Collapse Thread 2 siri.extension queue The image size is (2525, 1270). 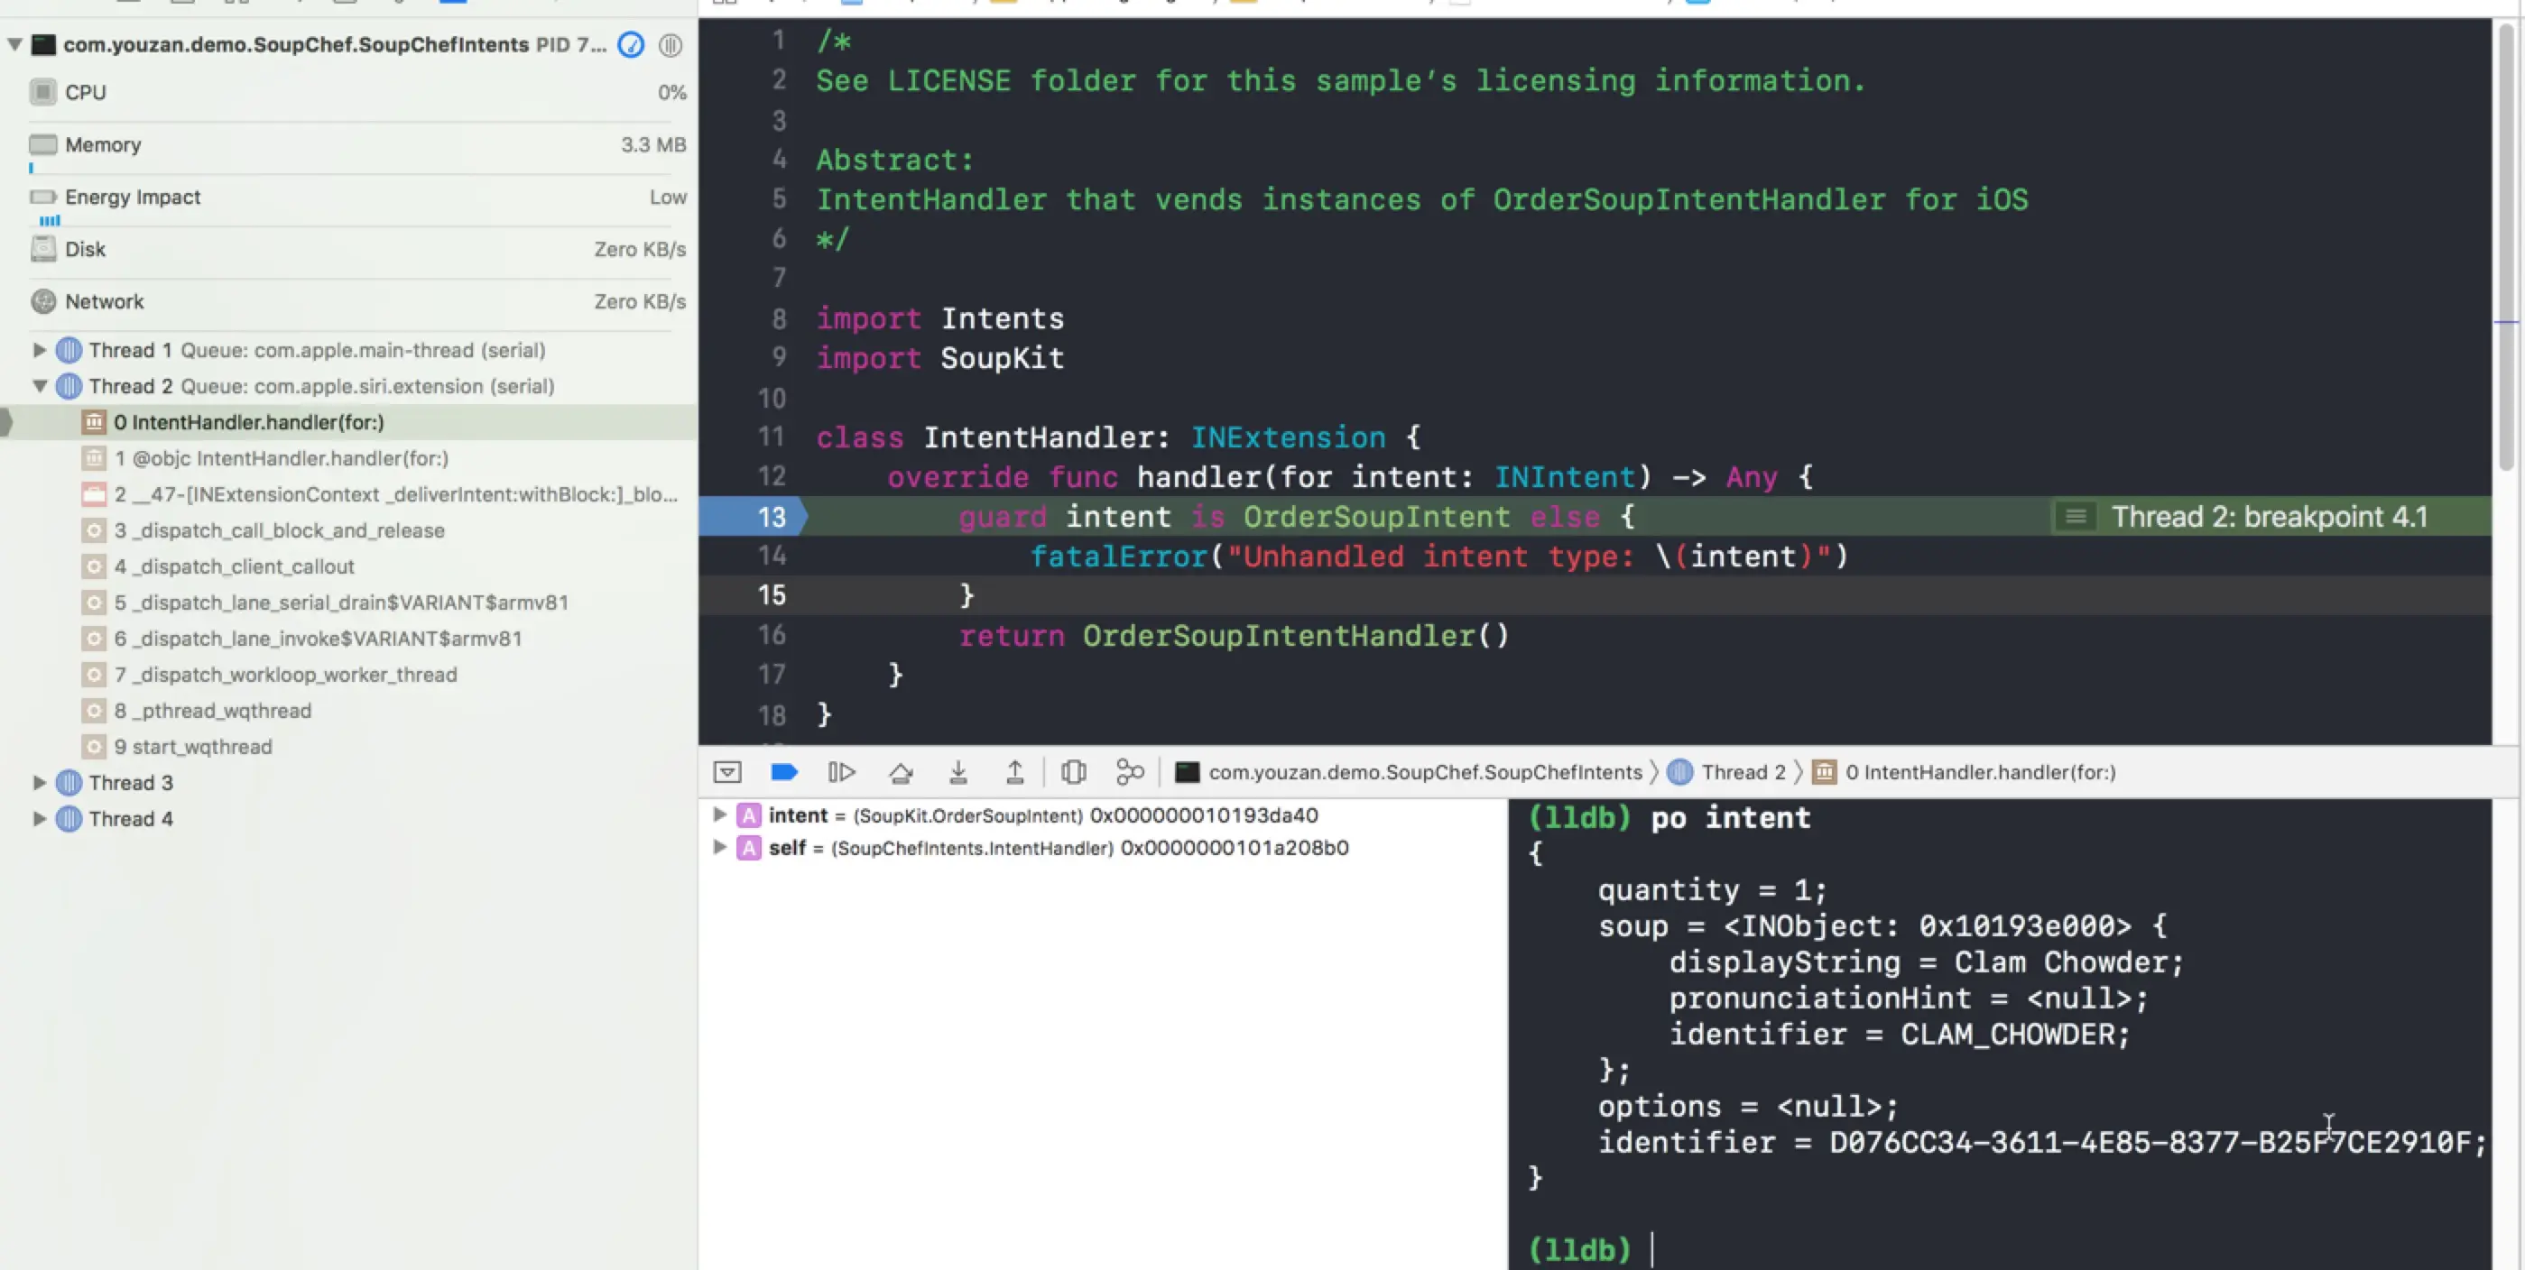point(39,386)
